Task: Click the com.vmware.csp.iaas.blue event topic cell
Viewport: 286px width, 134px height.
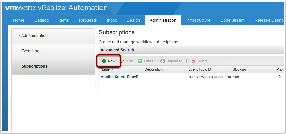Action: pyautogui.click(x=210, y=77)
